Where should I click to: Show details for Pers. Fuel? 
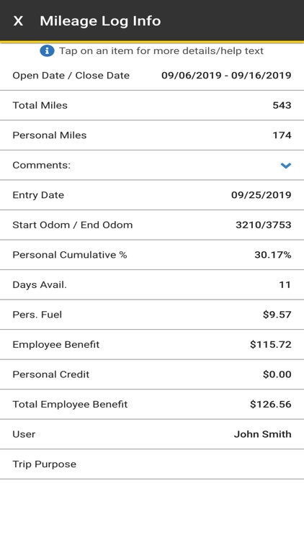coord(152,315)
